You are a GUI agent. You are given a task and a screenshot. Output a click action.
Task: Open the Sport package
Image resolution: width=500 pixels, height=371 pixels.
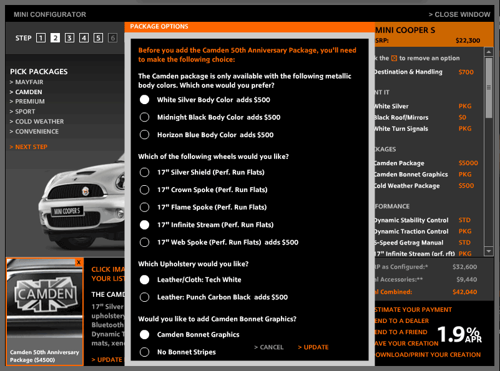coord(22,112)
